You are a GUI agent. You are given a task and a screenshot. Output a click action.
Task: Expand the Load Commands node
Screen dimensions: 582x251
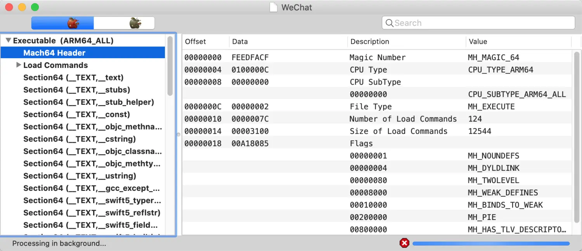(18, 65)
